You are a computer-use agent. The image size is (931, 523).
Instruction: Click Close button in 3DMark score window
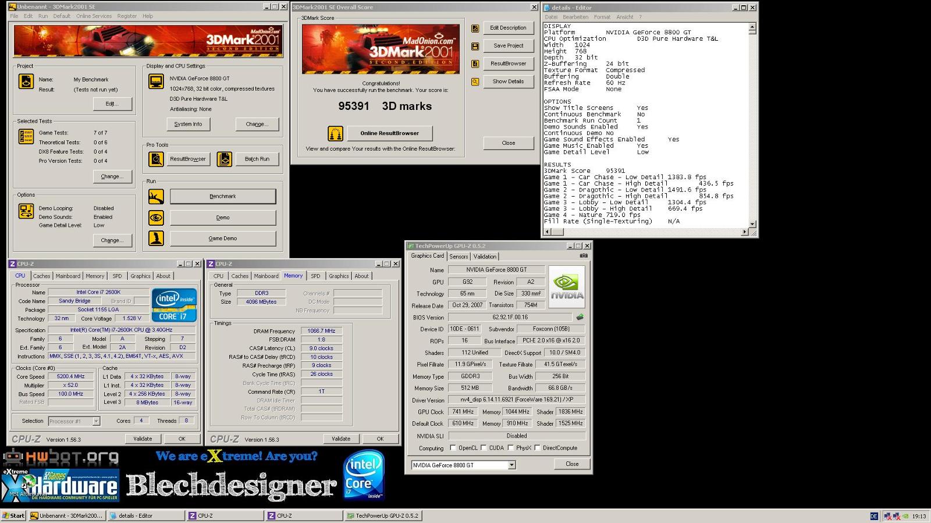(508, 143)
